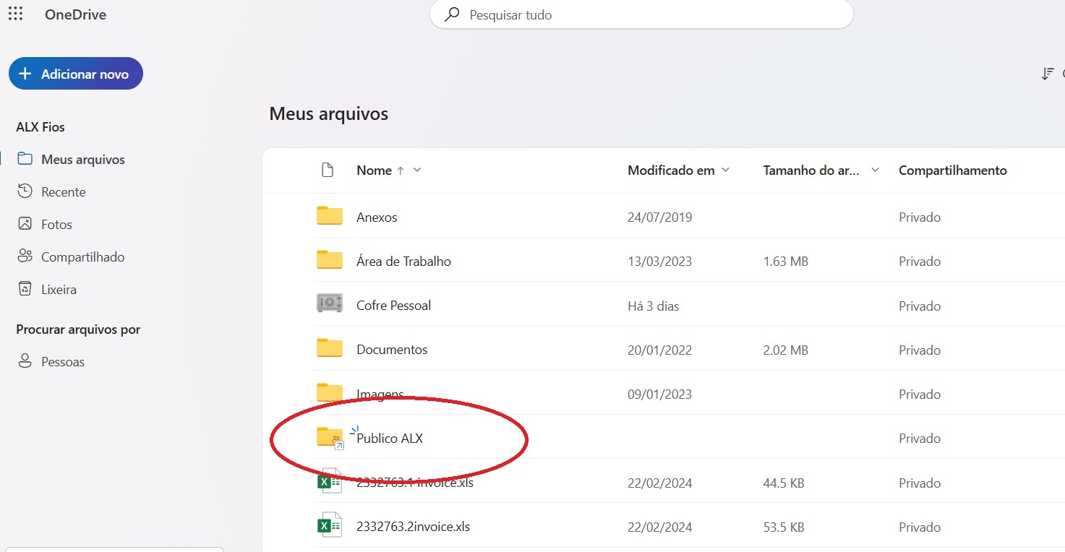The height and width of the screenshot is (552, 1065).
Task: Click Privado sharing for Cofre Pessoal row
Action: tap(920, 306)
